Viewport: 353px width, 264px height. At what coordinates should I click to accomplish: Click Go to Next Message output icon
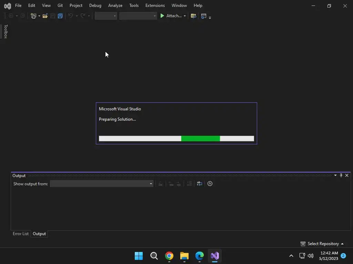pyautogui.click(x=179, y=184)
